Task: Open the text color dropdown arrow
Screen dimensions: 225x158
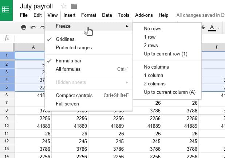Action: click(218, 28)
